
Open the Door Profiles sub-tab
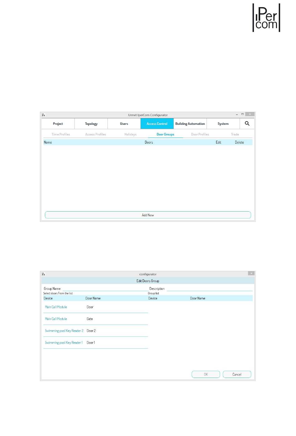[x=200, y=134]
